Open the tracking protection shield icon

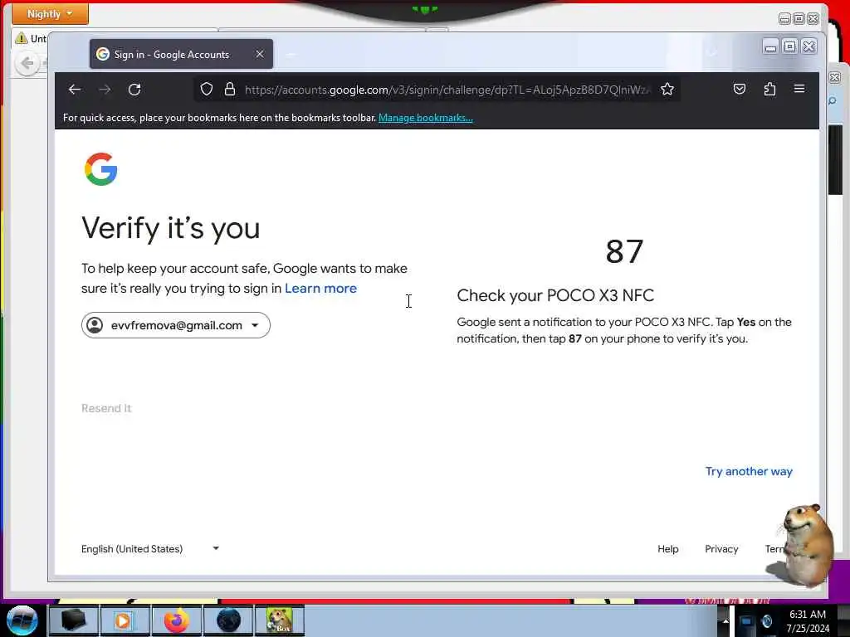pyautogui.click(x=207, y=89)
